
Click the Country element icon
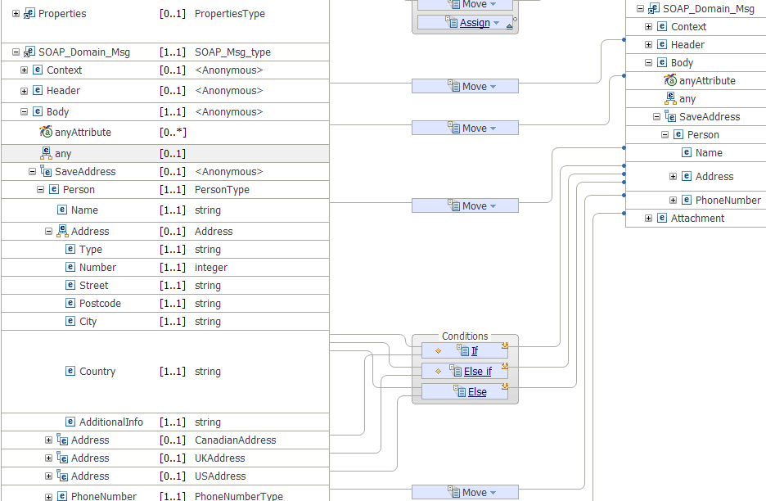[70, 372]
